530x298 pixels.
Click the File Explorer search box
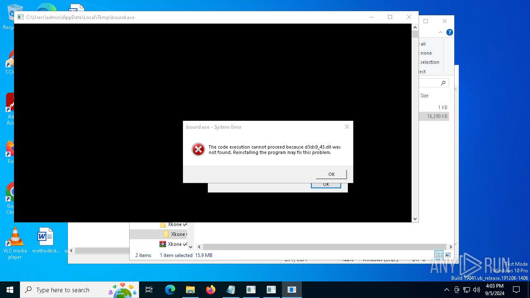434,83
